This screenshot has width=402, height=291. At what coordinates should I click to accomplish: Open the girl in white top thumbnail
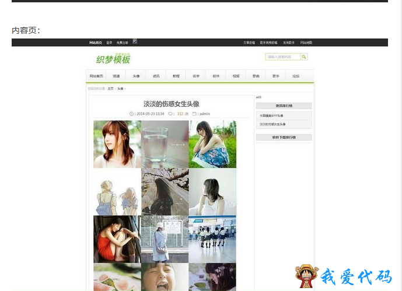212,192
